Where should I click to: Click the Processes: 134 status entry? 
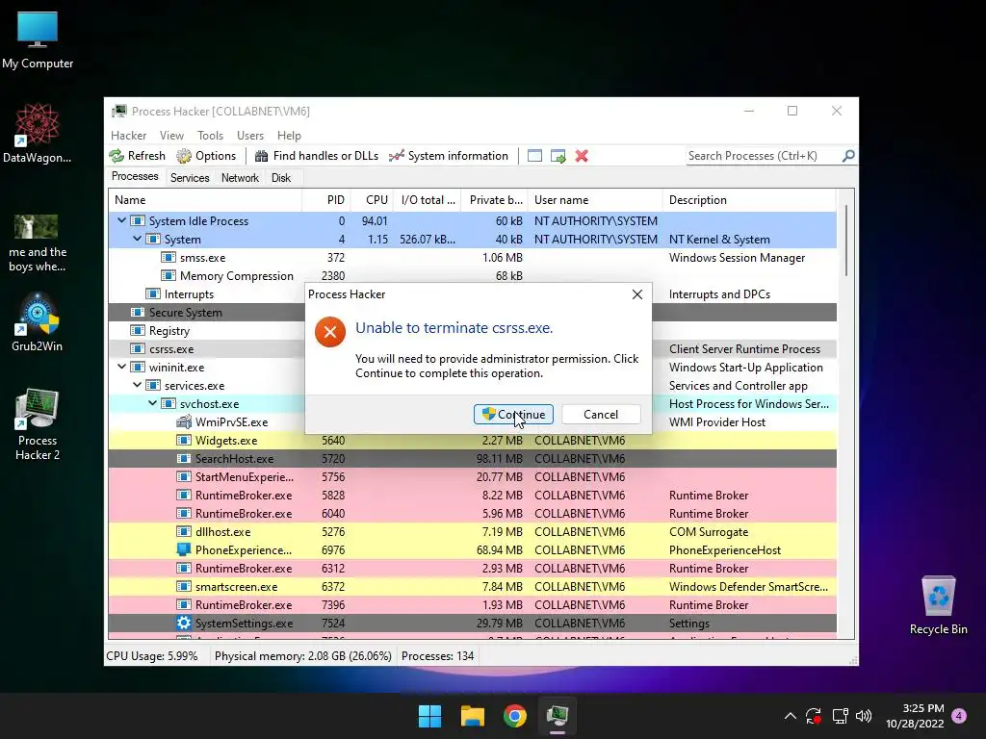[x=438, y=656]
